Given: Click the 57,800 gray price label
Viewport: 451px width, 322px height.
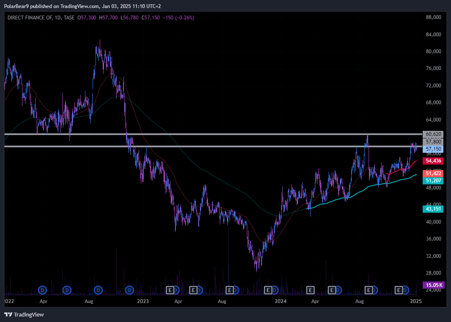Looking at the screenshot, I should click(434, 142).
